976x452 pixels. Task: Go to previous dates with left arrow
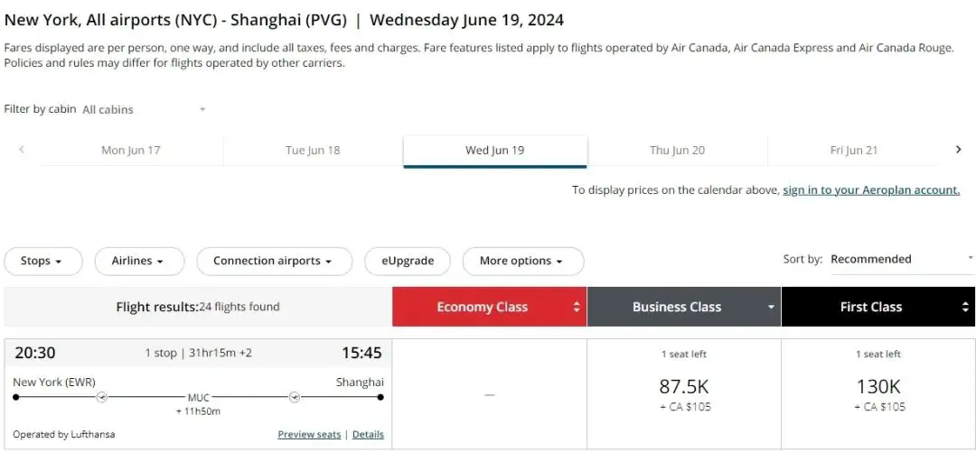point(21,150)
